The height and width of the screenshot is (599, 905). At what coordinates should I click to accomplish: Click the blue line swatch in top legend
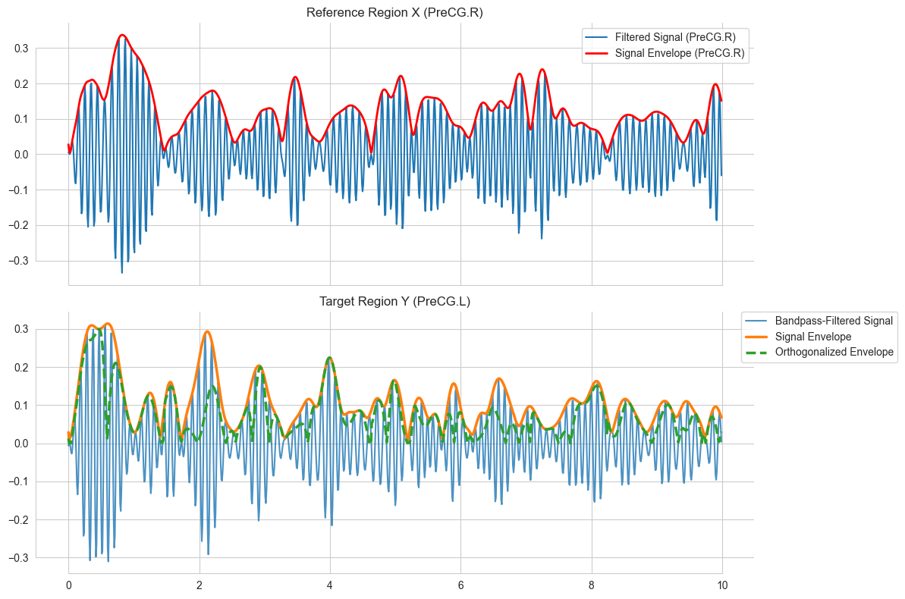[x=597, y=37]
